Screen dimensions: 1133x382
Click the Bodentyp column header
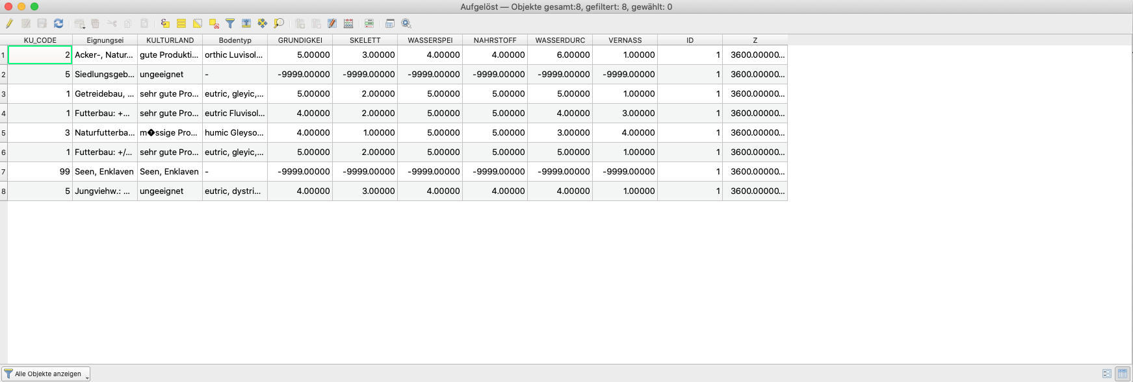click(x=235, y=40)
